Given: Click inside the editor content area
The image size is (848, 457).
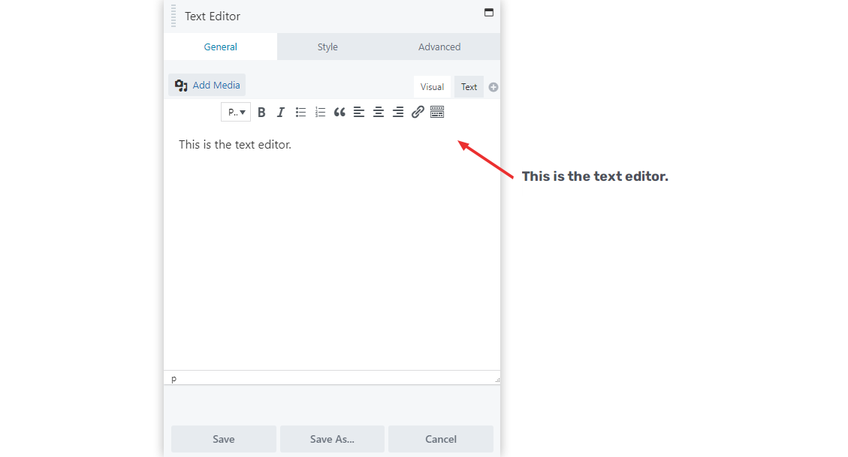Looking at the screenshot, I should click(x=332, y=248).
